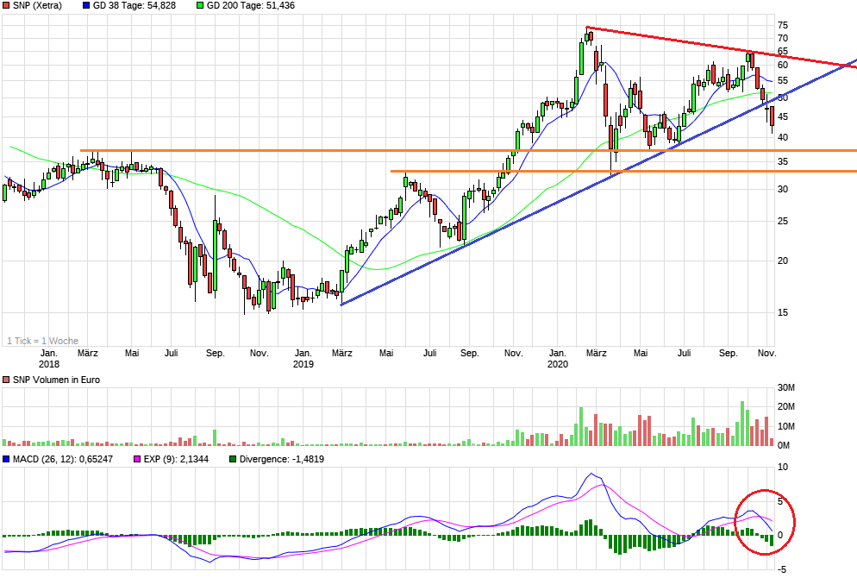This screenshot has width=857, height=578.
Task: Click the 75 price axis label
Action: 783,25
